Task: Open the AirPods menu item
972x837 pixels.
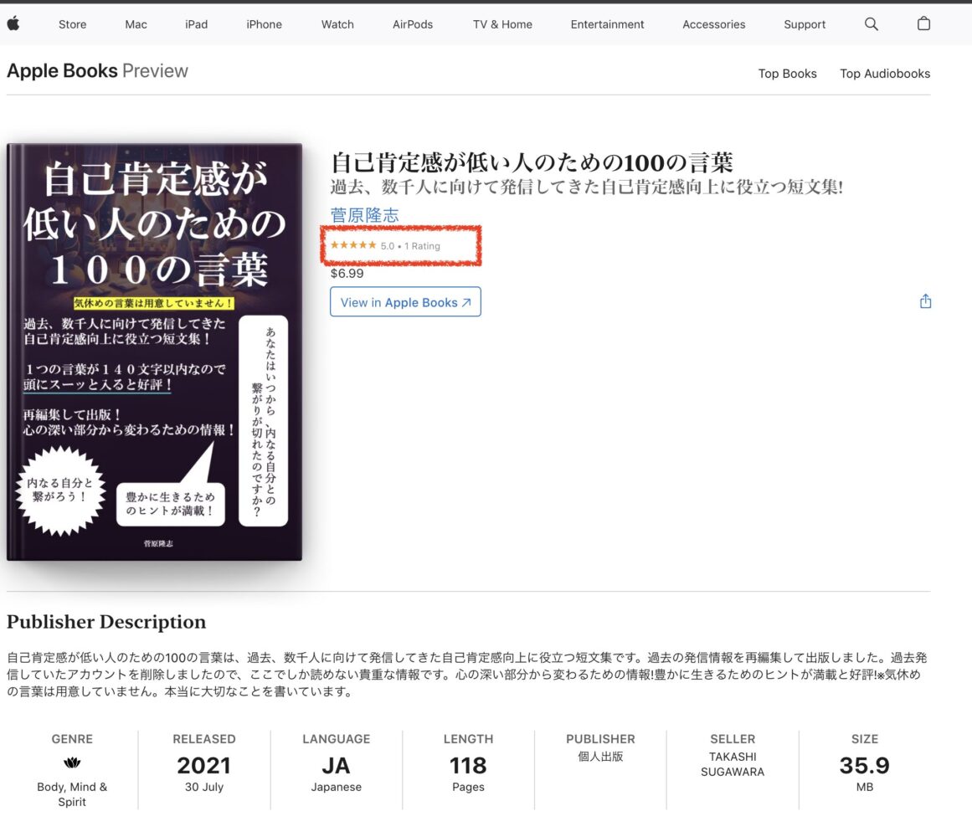Action: (413, 24)
